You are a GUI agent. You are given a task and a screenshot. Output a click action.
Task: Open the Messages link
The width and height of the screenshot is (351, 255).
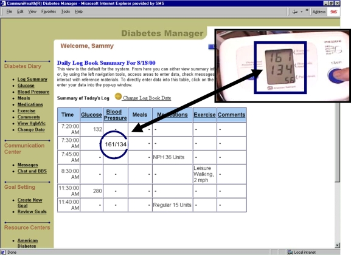pos(28,165)
